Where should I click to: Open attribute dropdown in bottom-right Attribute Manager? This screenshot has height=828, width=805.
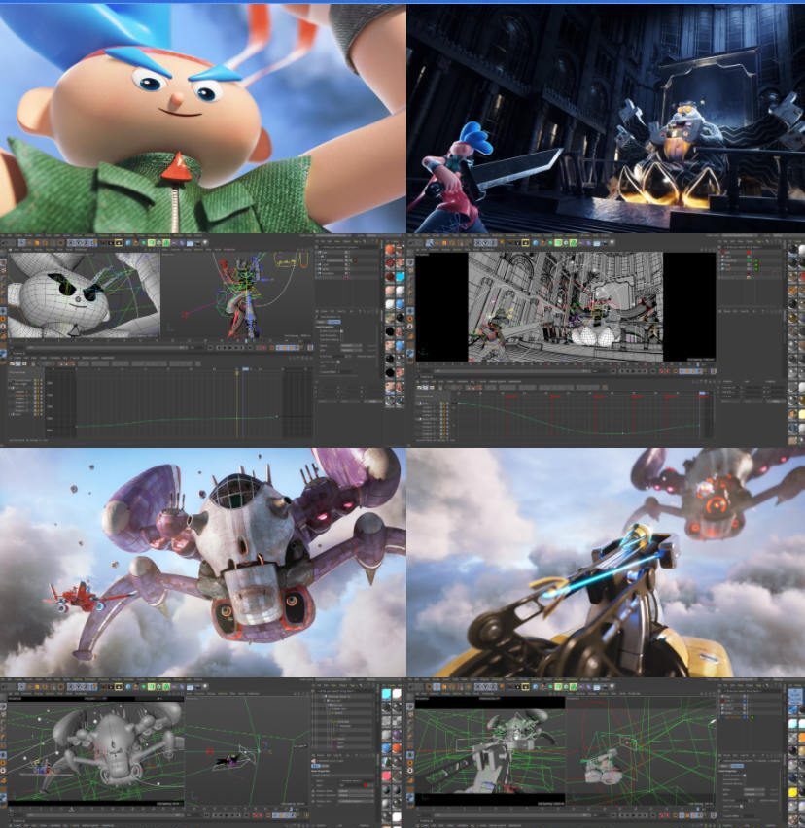(x=754, y=790)
